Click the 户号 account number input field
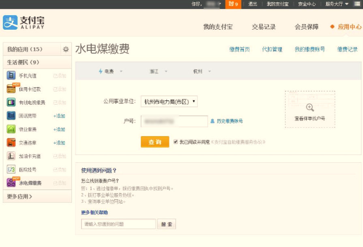This screenshot has width=363, height=247. tap(174, 121)
